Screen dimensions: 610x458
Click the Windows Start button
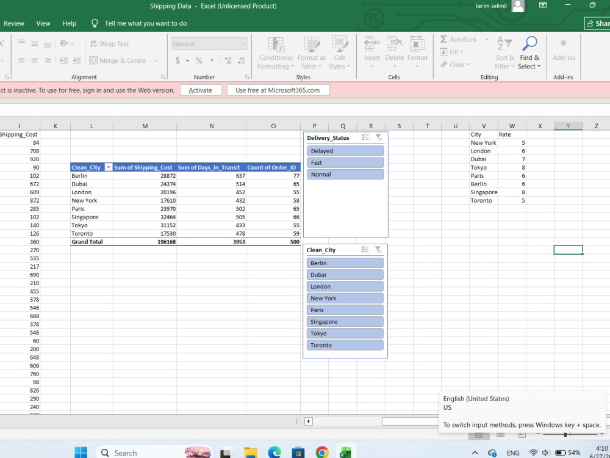(x=81, y=452)
